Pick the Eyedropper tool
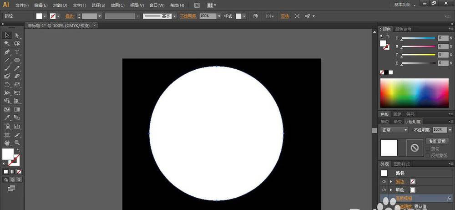Image resolution: width=455 pixels, height=210 pixels. pyautogui.click(x=7, y=118)
